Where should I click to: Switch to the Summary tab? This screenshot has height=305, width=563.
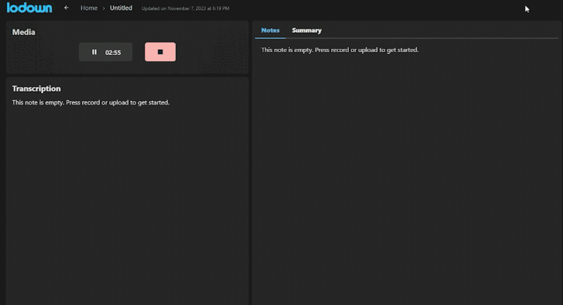306,30
